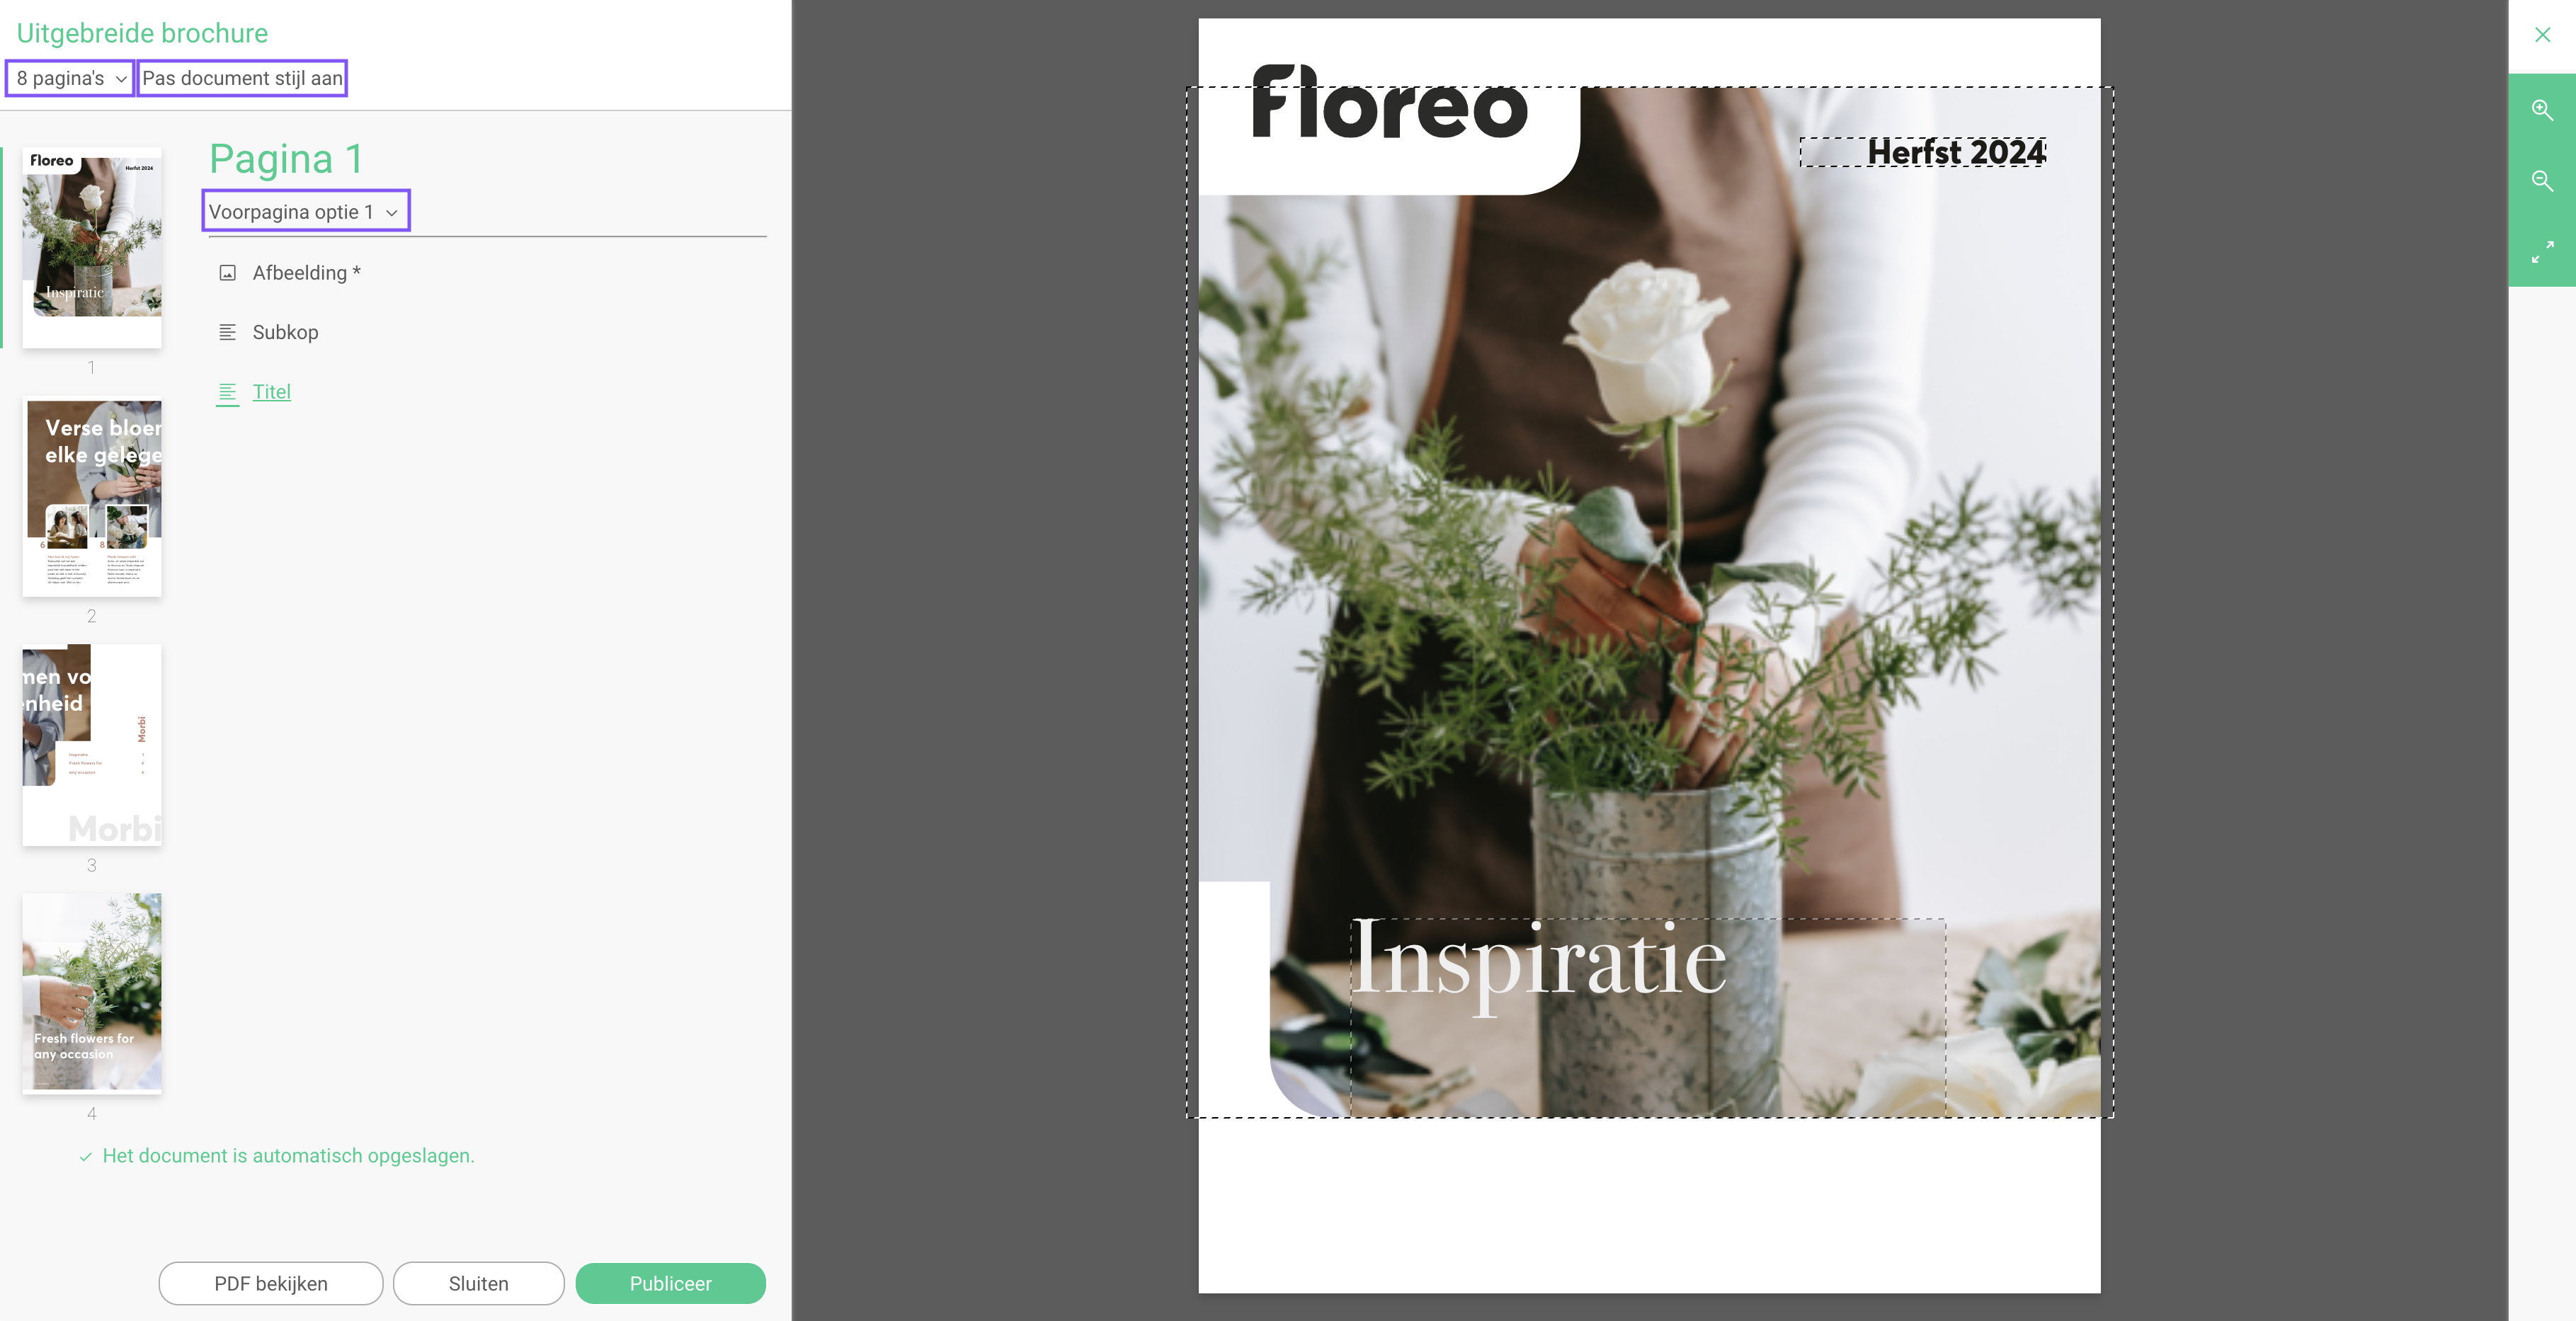The image size is (2576, 1321).
Task: Click the zoom out magnifier icon
Action: click(2542, 181)
